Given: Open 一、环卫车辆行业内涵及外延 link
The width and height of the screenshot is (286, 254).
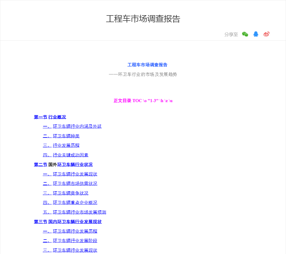Looking at the screenshot, I should pyautogui.click(x=72, y=126).
